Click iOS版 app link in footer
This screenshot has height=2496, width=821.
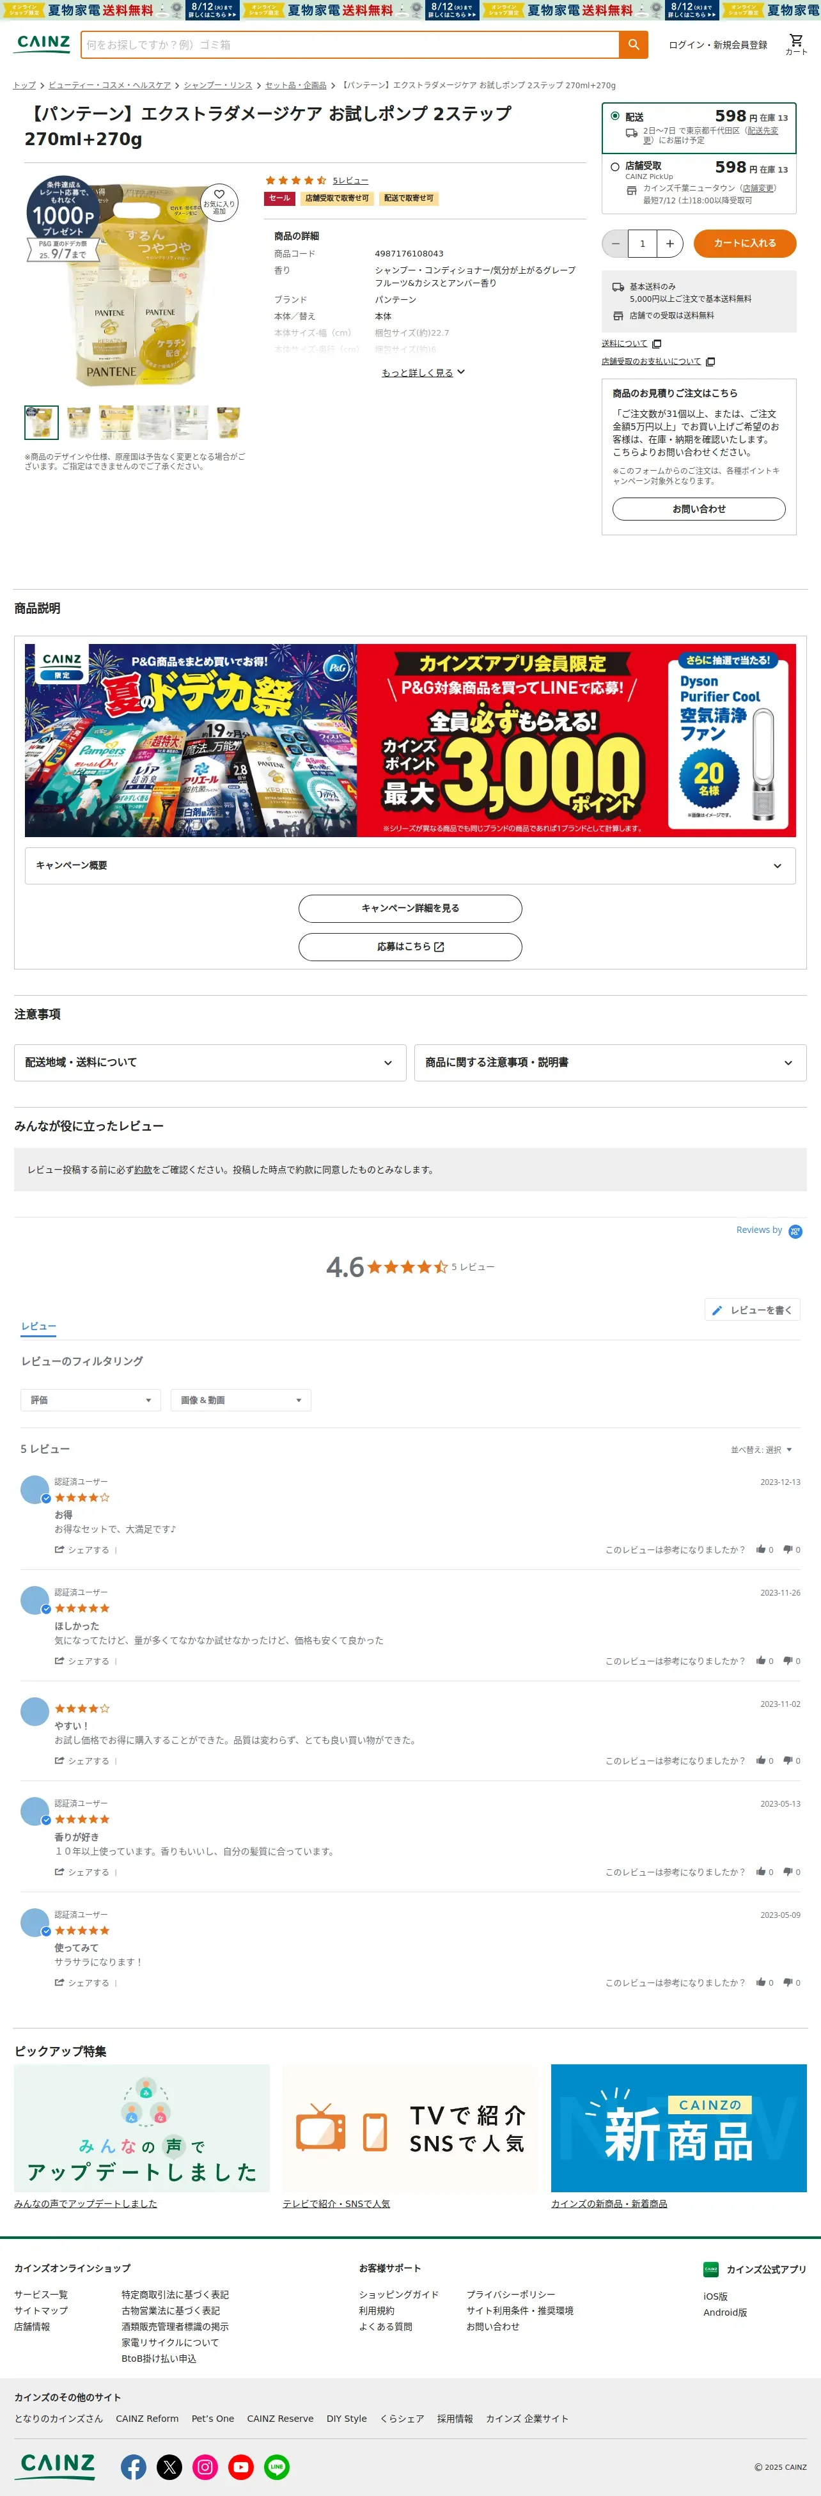(715, 2296)
